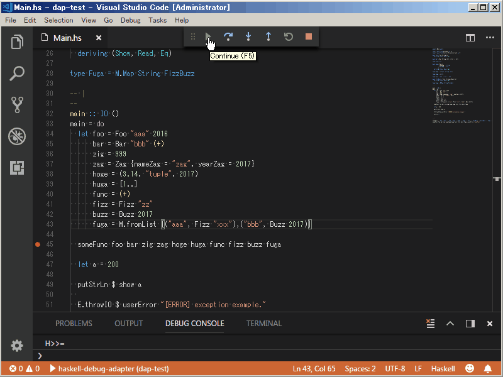Open the Search view in activity bar

click(x=17, y=74)
